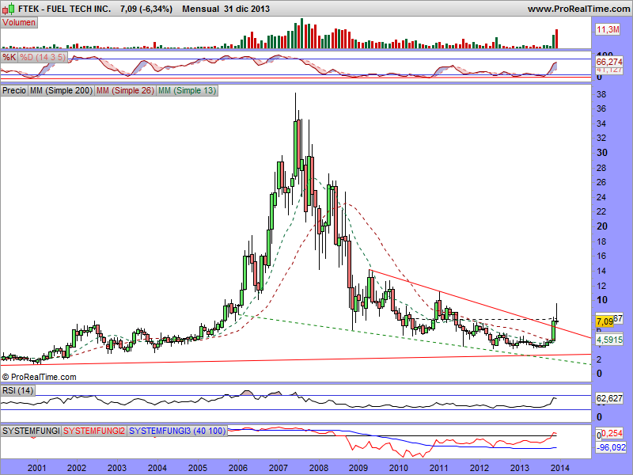Screen dimensions: 633x475
Task: Click the 2001 label on time axis
Action: pos(36,468)
